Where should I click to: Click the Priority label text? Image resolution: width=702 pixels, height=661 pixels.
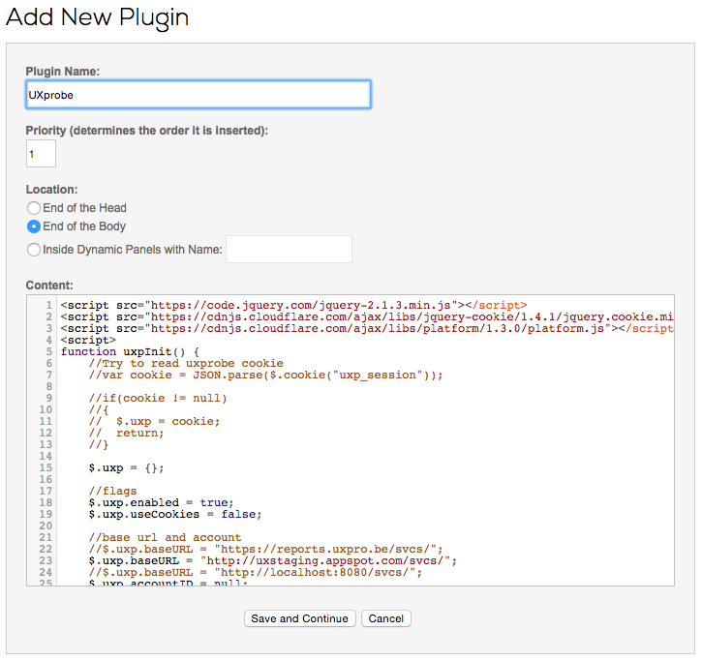[x=147, y=131]
